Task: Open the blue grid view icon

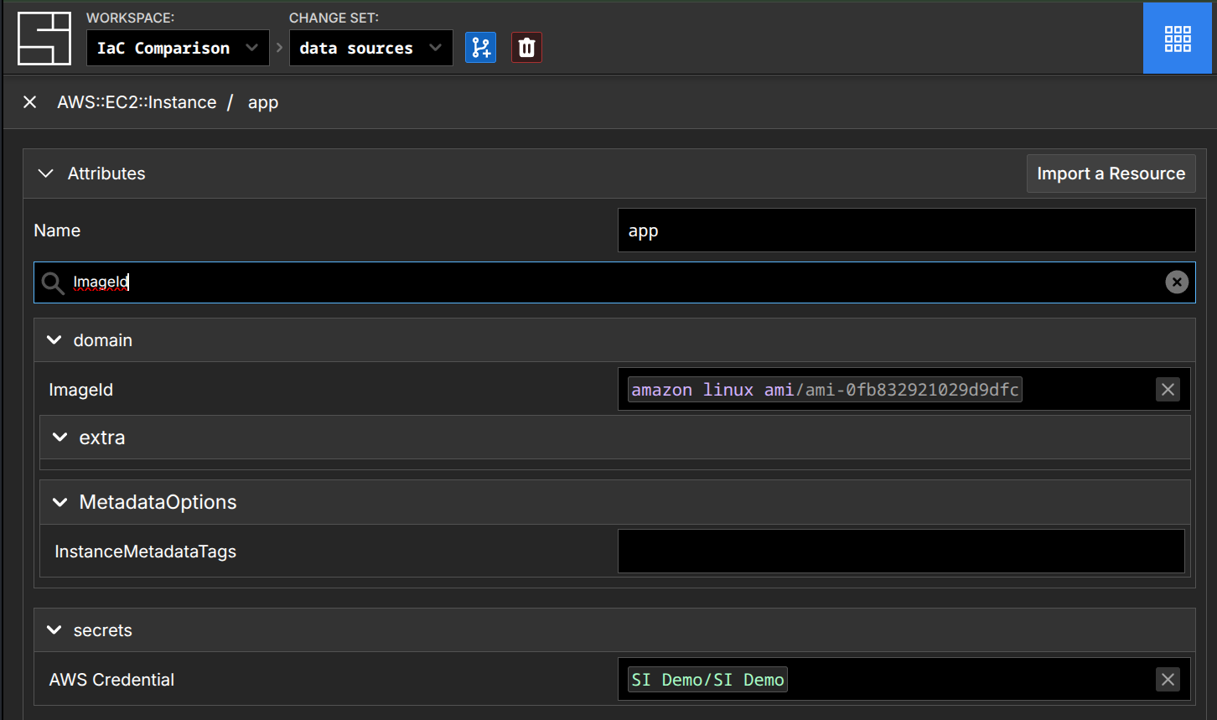Action: (1177, 39)
